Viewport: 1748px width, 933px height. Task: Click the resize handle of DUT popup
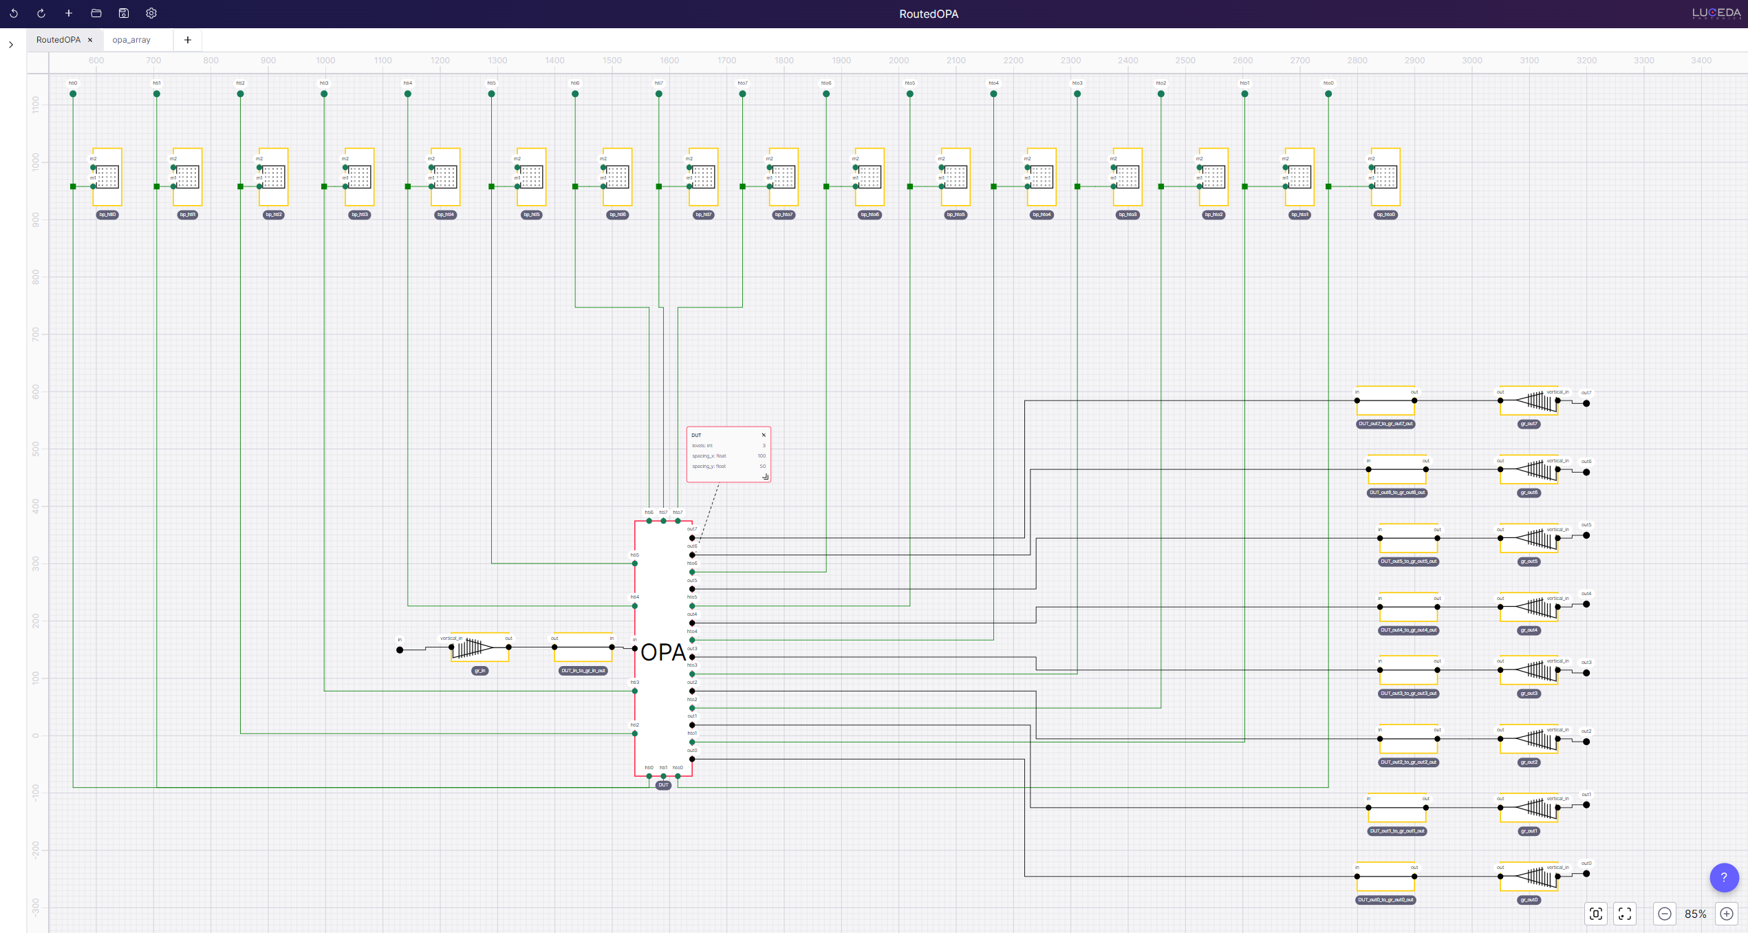click(x=765, y=476)
